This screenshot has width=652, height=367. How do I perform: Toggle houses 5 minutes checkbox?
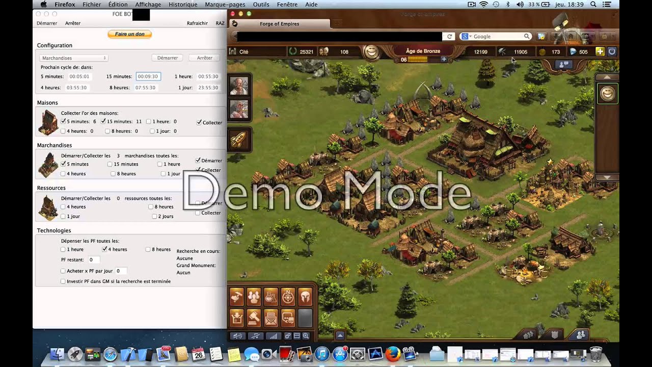pos(63,121)
